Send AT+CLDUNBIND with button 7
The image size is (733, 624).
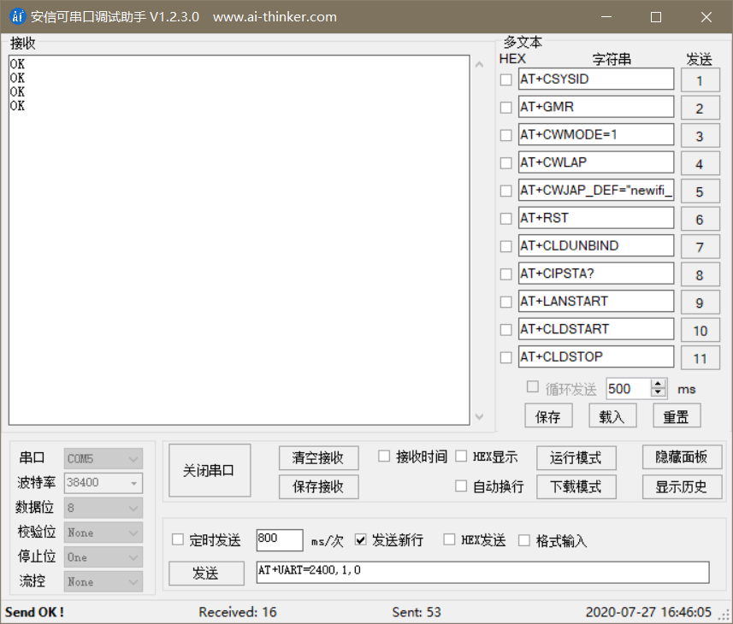[x=700, y=247]
